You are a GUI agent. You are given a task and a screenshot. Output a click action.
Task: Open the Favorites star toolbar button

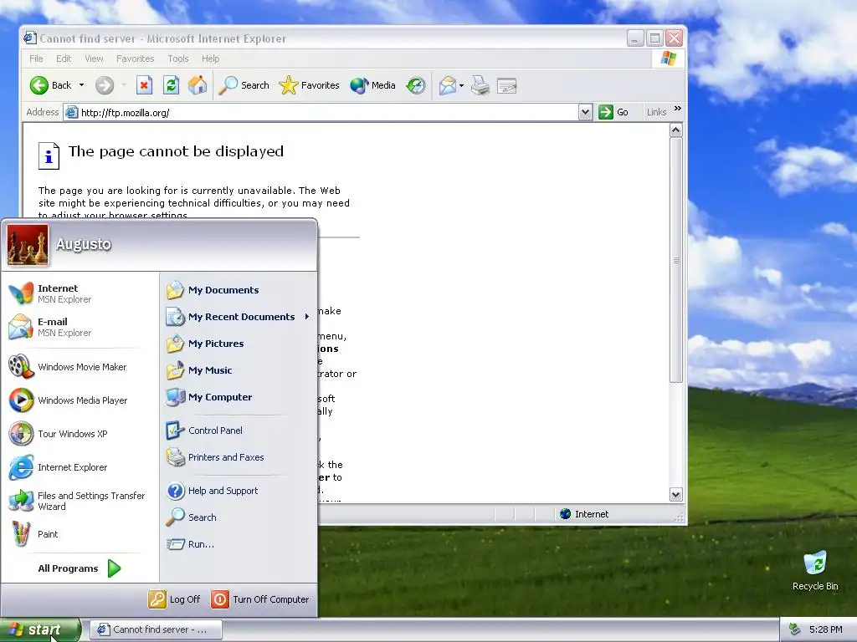click(x=310, y=85)
